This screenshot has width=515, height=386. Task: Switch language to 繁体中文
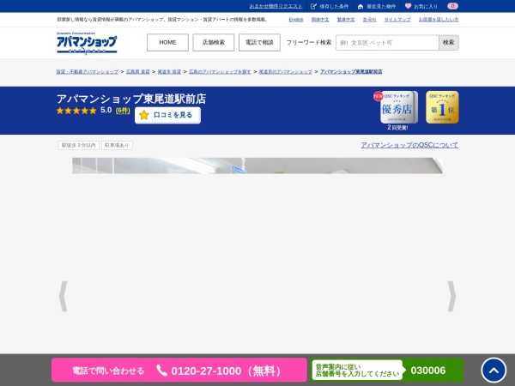[346, 20]
